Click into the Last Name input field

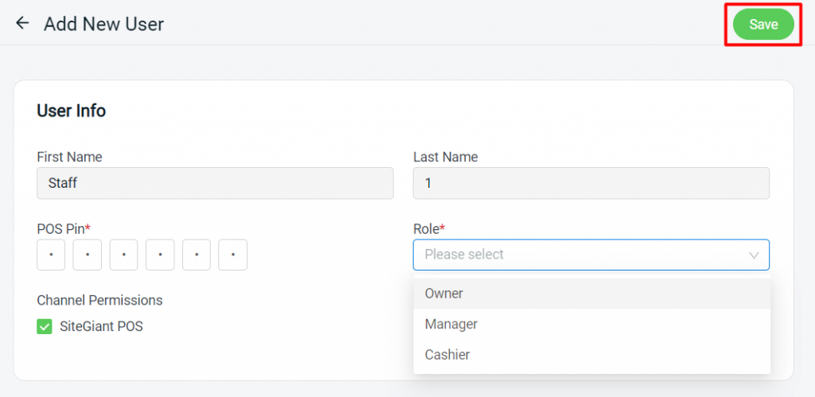tap(591, 183)
